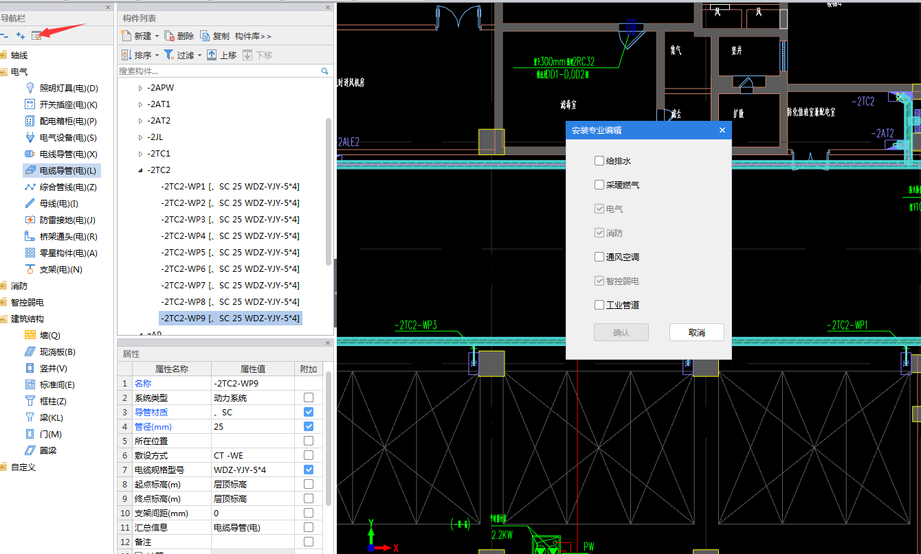Open 构件库>> component library

[x=253, y=36]
